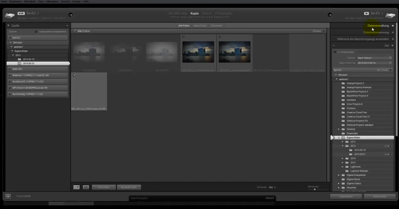Adjust the 'Miniaturen' thumbnail size slider
The image size is (399, 209).
314,189
